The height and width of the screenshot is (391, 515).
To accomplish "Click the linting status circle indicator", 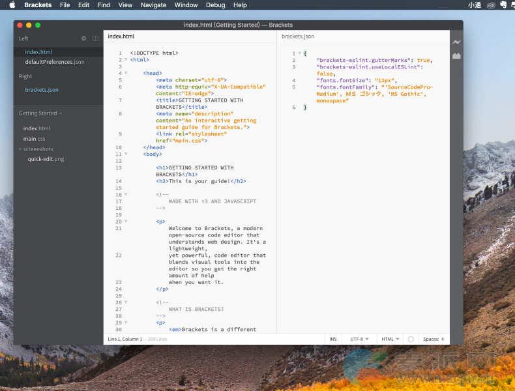I will pyautogui.click(x=411, y=339).
